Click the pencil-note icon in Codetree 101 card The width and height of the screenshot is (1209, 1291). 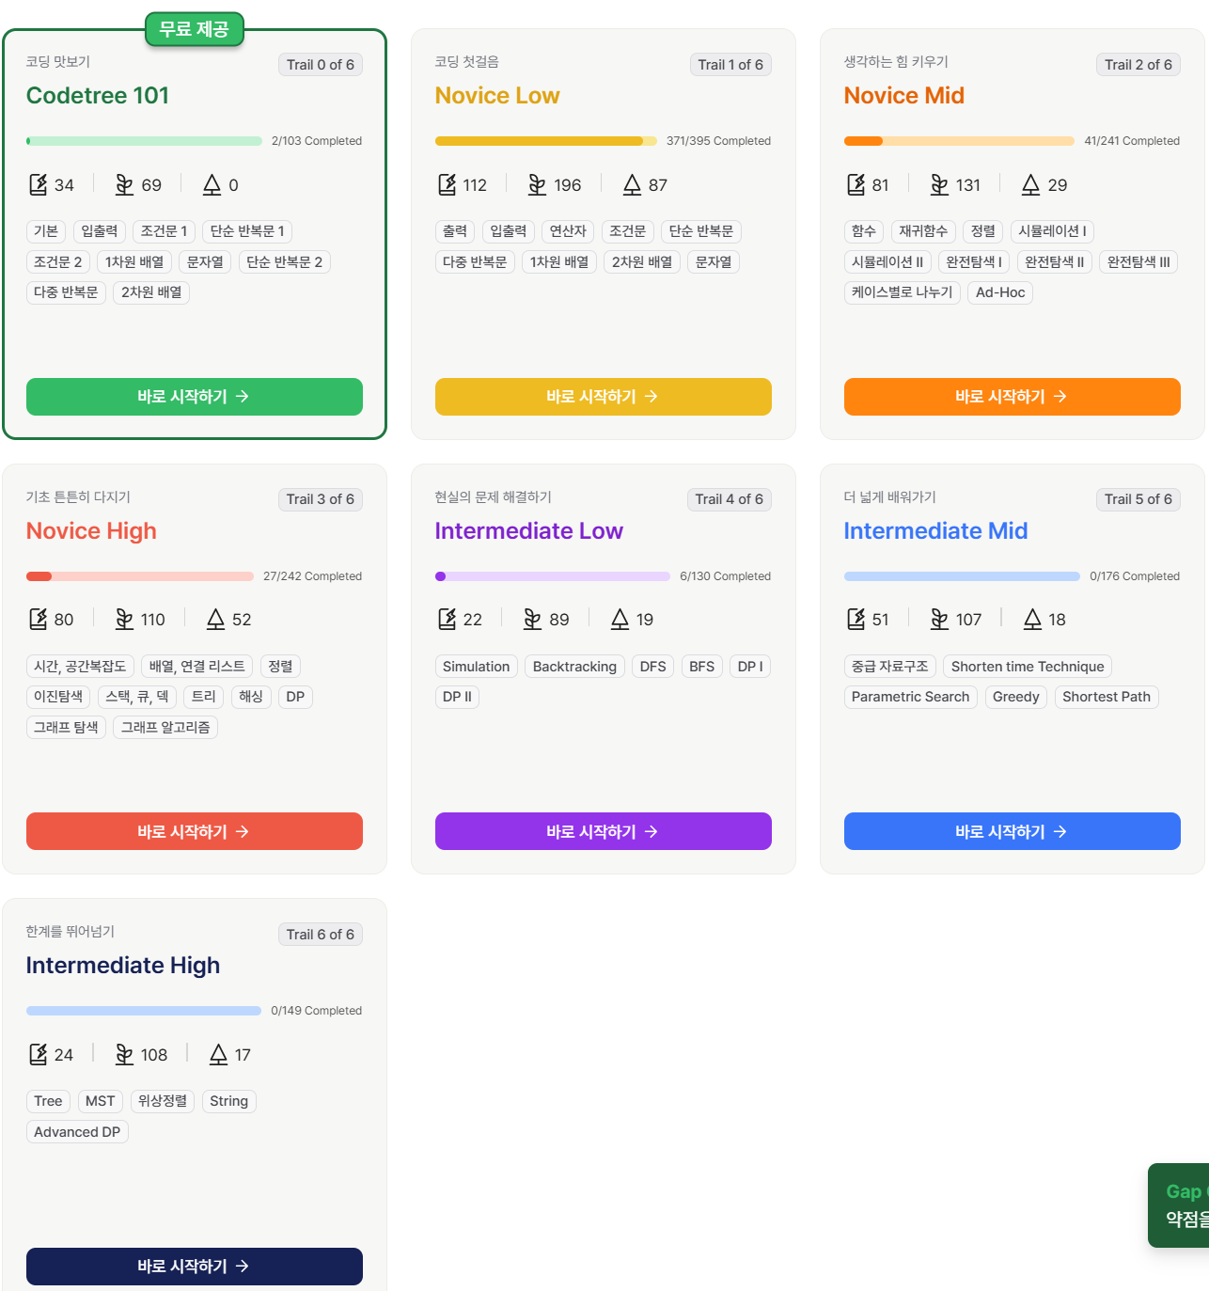coord(38,184)
